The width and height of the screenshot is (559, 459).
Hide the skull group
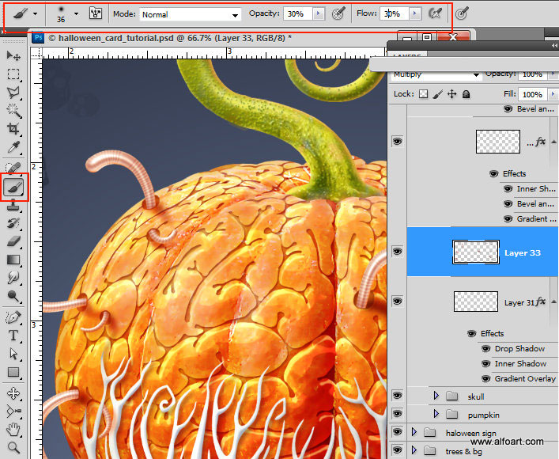click(397, 395)
